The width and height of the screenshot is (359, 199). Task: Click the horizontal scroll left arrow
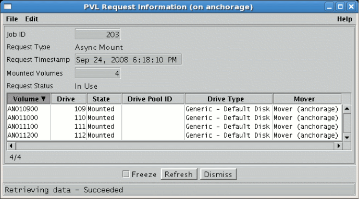pos(11,145)
